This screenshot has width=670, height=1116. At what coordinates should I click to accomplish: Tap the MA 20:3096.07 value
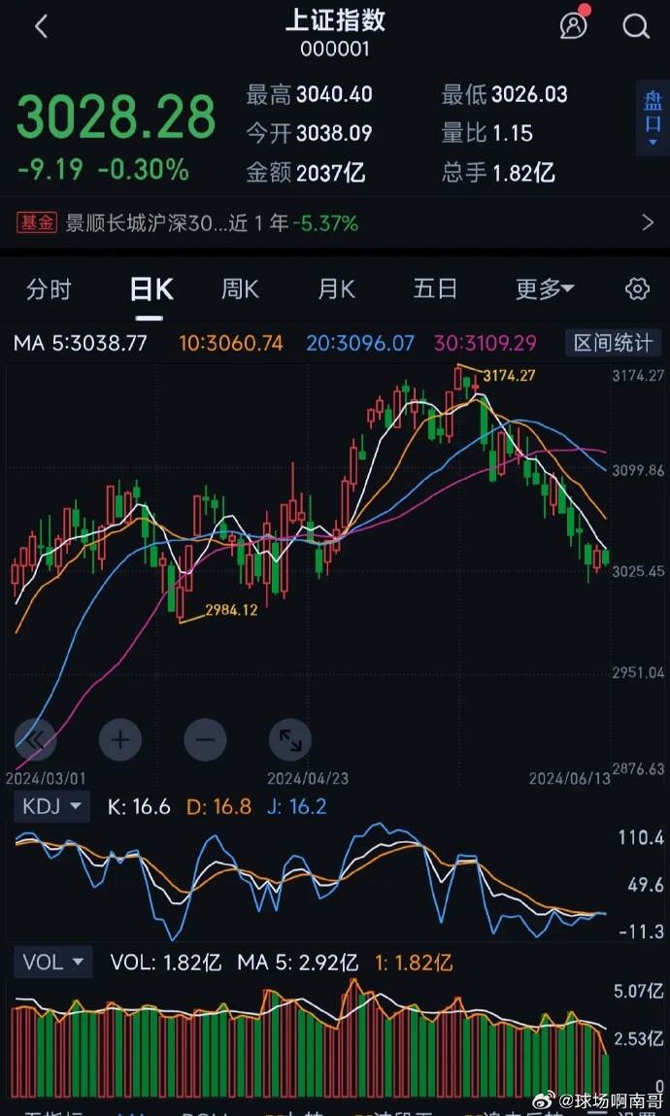[360, 344]
